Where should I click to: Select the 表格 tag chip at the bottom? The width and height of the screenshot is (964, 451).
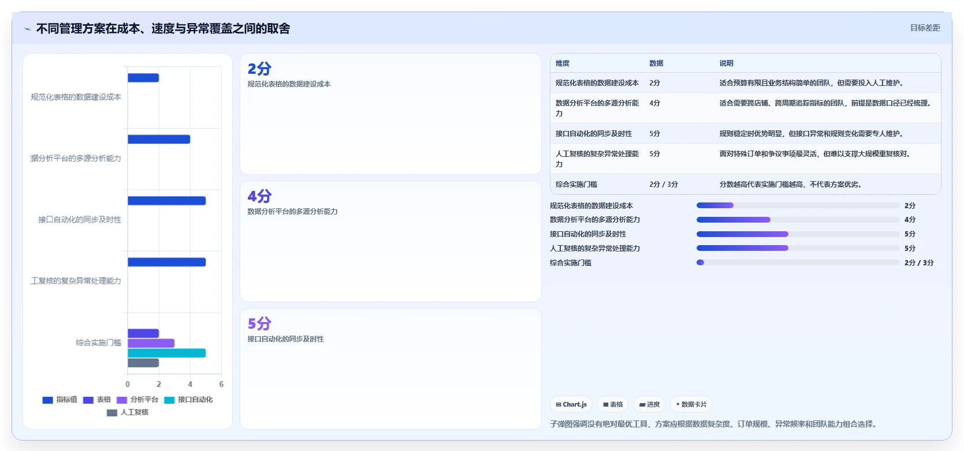click(x=613, y=404)
